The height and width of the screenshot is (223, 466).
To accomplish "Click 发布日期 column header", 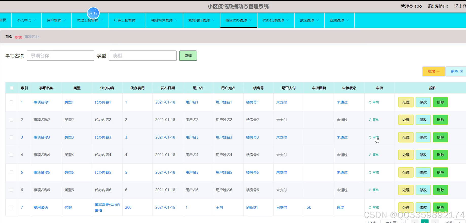I will tap(168, 88).
